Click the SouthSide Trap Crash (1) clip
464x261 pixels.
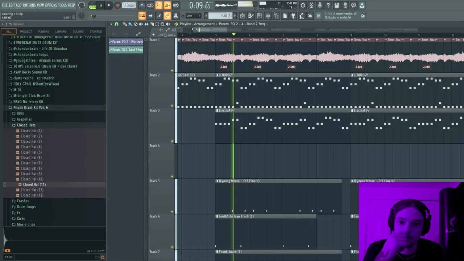(x=266, y=216)
